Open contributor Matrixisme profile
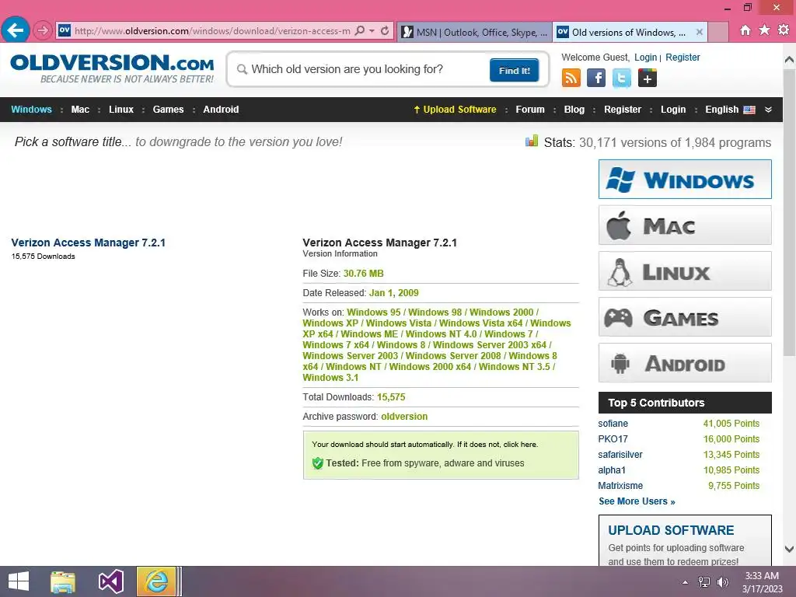The width and height of the screenshot is (796, 597). [x=620, y=486]
